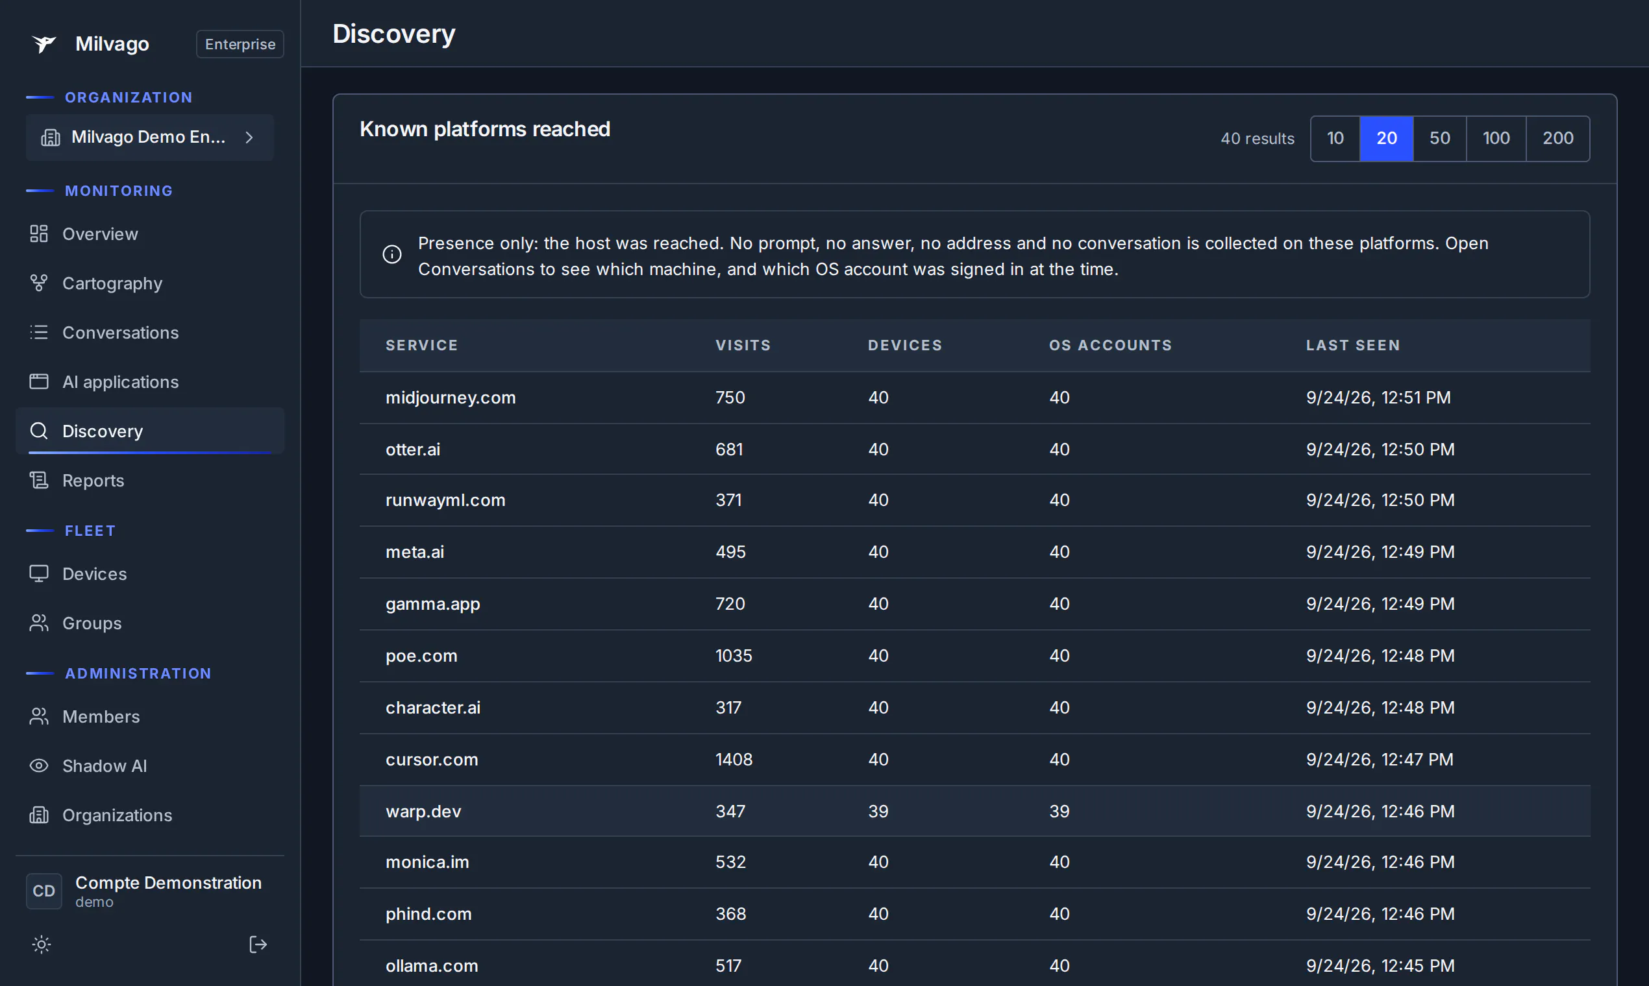The width and height of the screenshot is (1649, 986).
Task: Select the warp.dev service row
Action: coord(974,811)
